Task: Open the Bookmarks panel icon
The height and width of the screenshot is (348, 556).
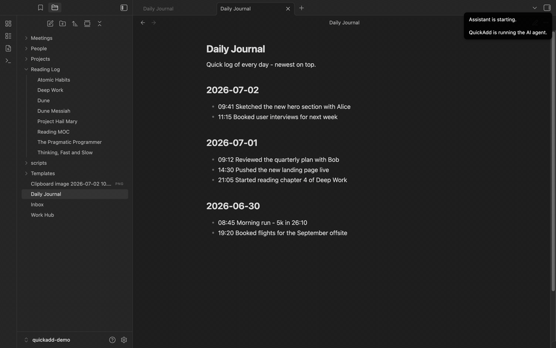Action: (x=41, y=8)
